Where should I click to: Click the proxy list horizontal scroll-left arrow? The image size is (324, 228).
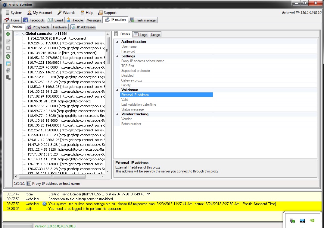pyautogui.click(x=16, y=176)
